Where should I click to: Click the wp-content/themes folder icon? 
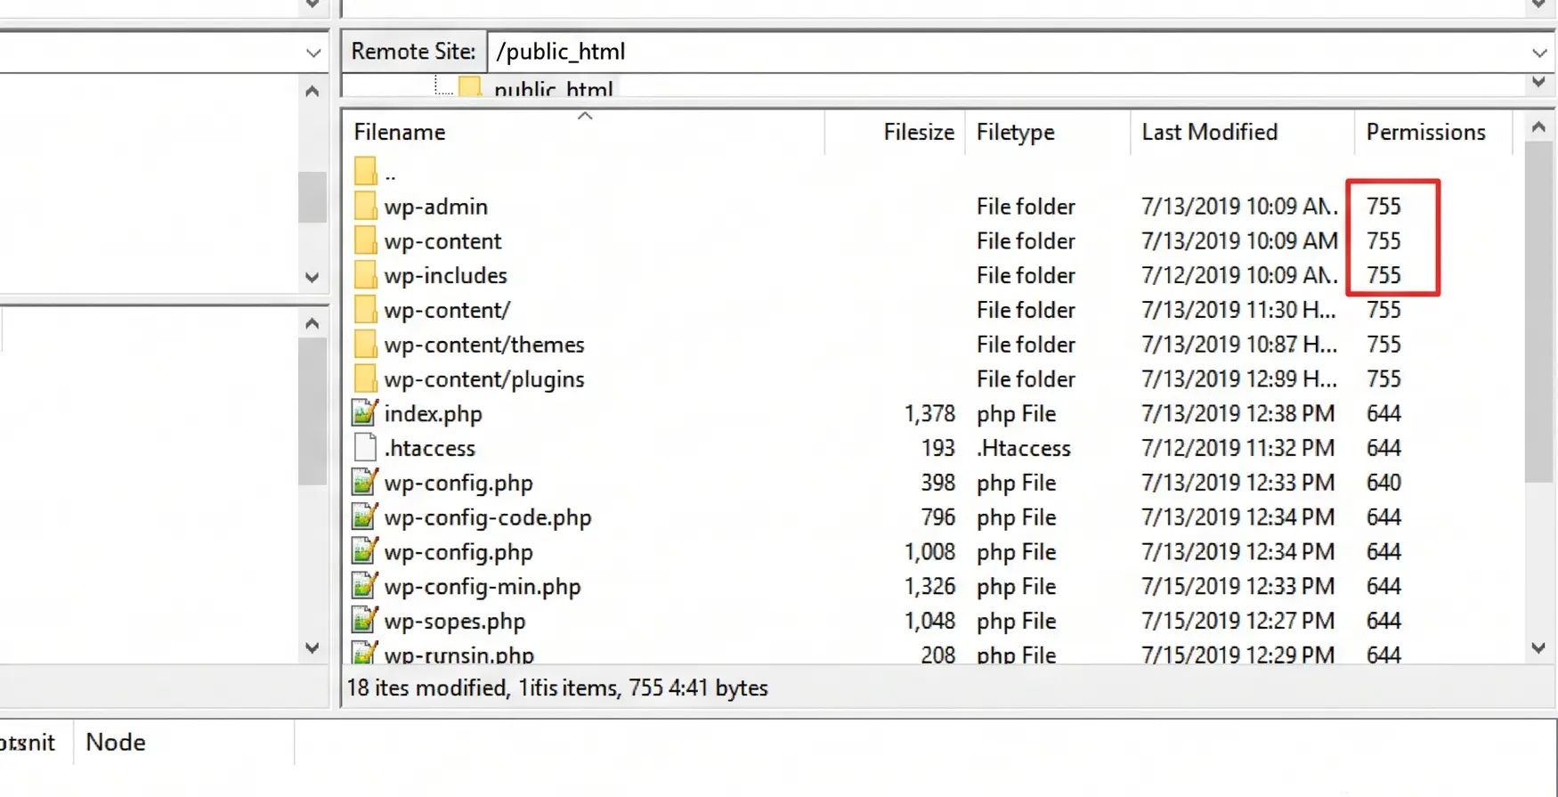click(x=365, y=345)
